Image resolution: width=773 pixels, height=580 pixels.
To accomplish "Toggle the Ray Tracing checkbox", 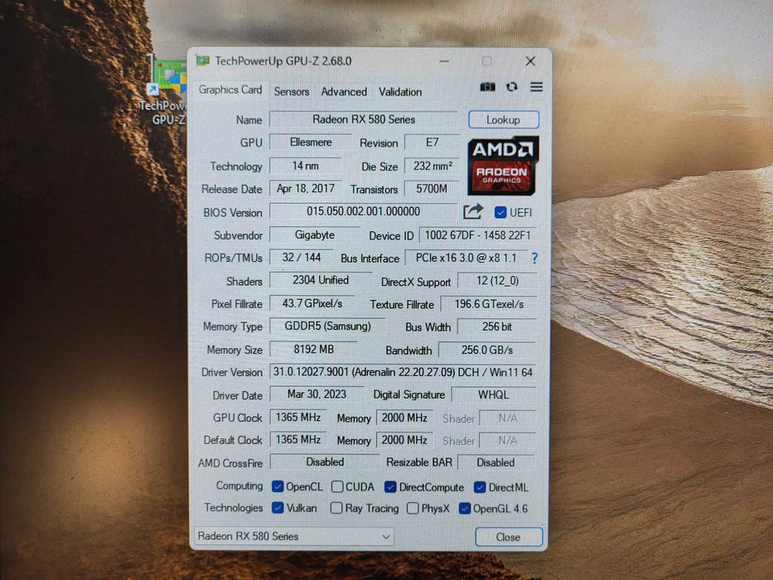I will [336, 508].
